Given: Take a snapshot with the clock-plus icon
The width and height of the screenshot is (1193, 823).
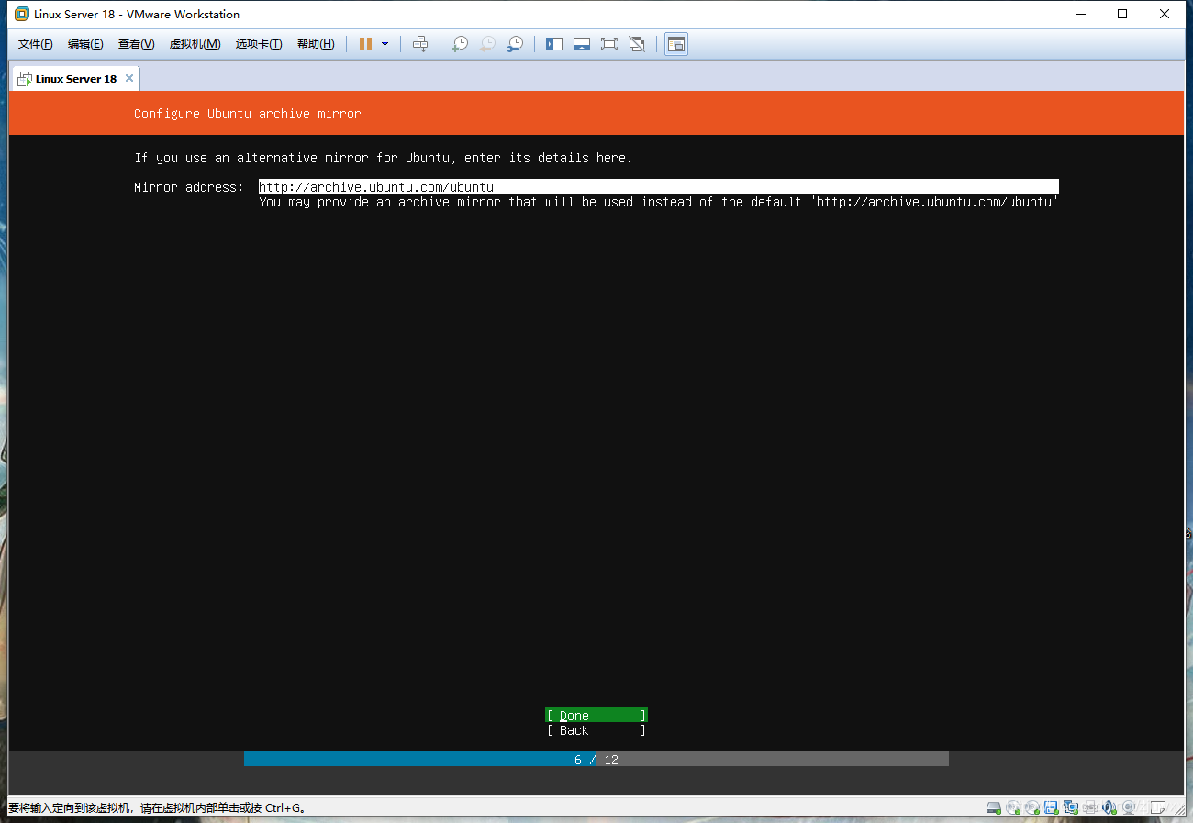Looking at the screenshot, I should [x=460, y=44].
